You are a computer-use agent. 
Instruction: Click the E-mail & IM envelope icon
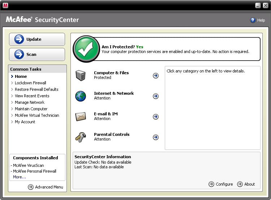point(81,116)
